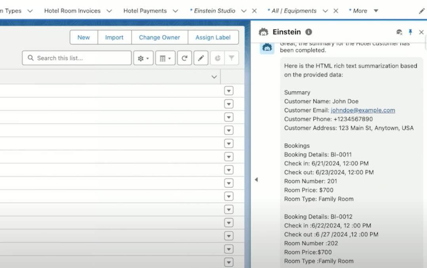Click the New button
This screenshot has height=268, width=427.
coord(84,37)
